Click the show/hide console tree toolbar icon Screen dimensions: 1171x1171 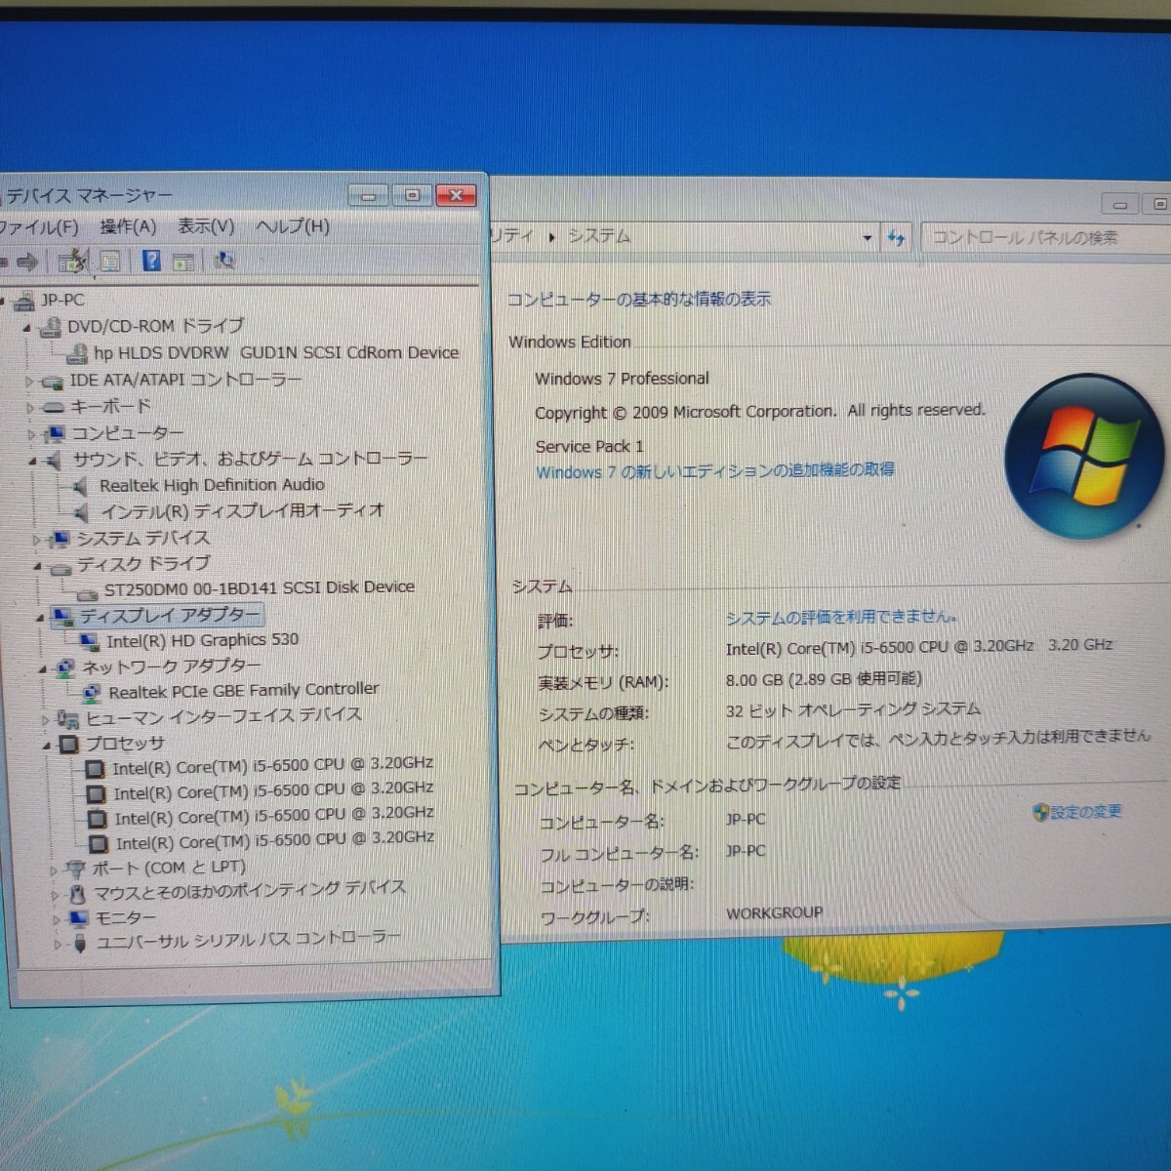(x=71, y=261)
